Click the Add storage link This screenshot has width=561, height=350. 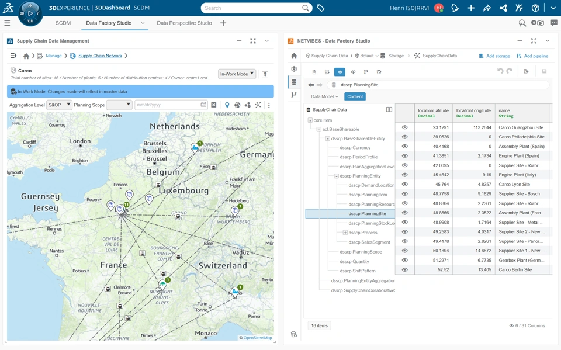[494, 56]
